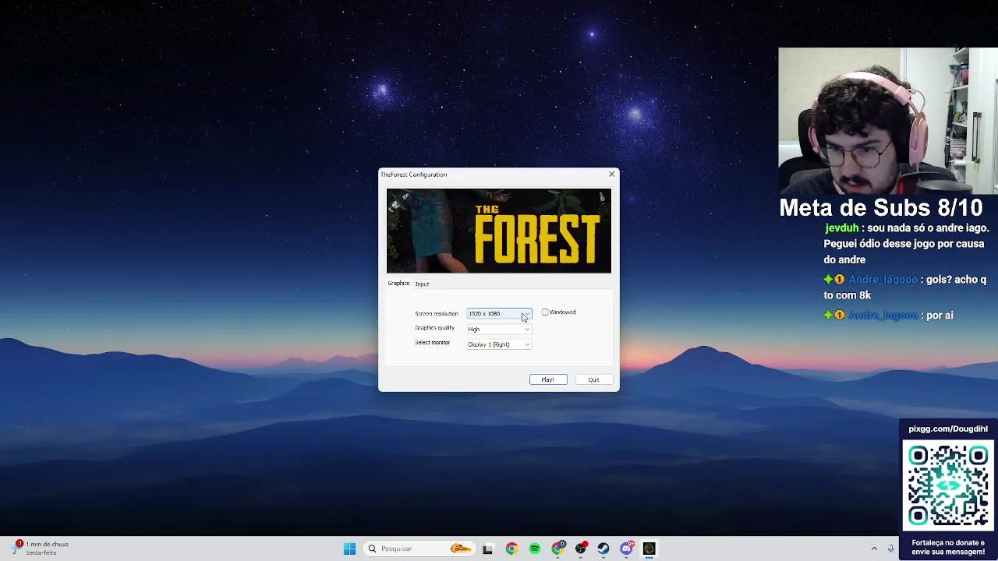Image resolution: width=998 pixels, height=561 pixels.
Task: Click the jevduh chat username
Action: (842, 228)
